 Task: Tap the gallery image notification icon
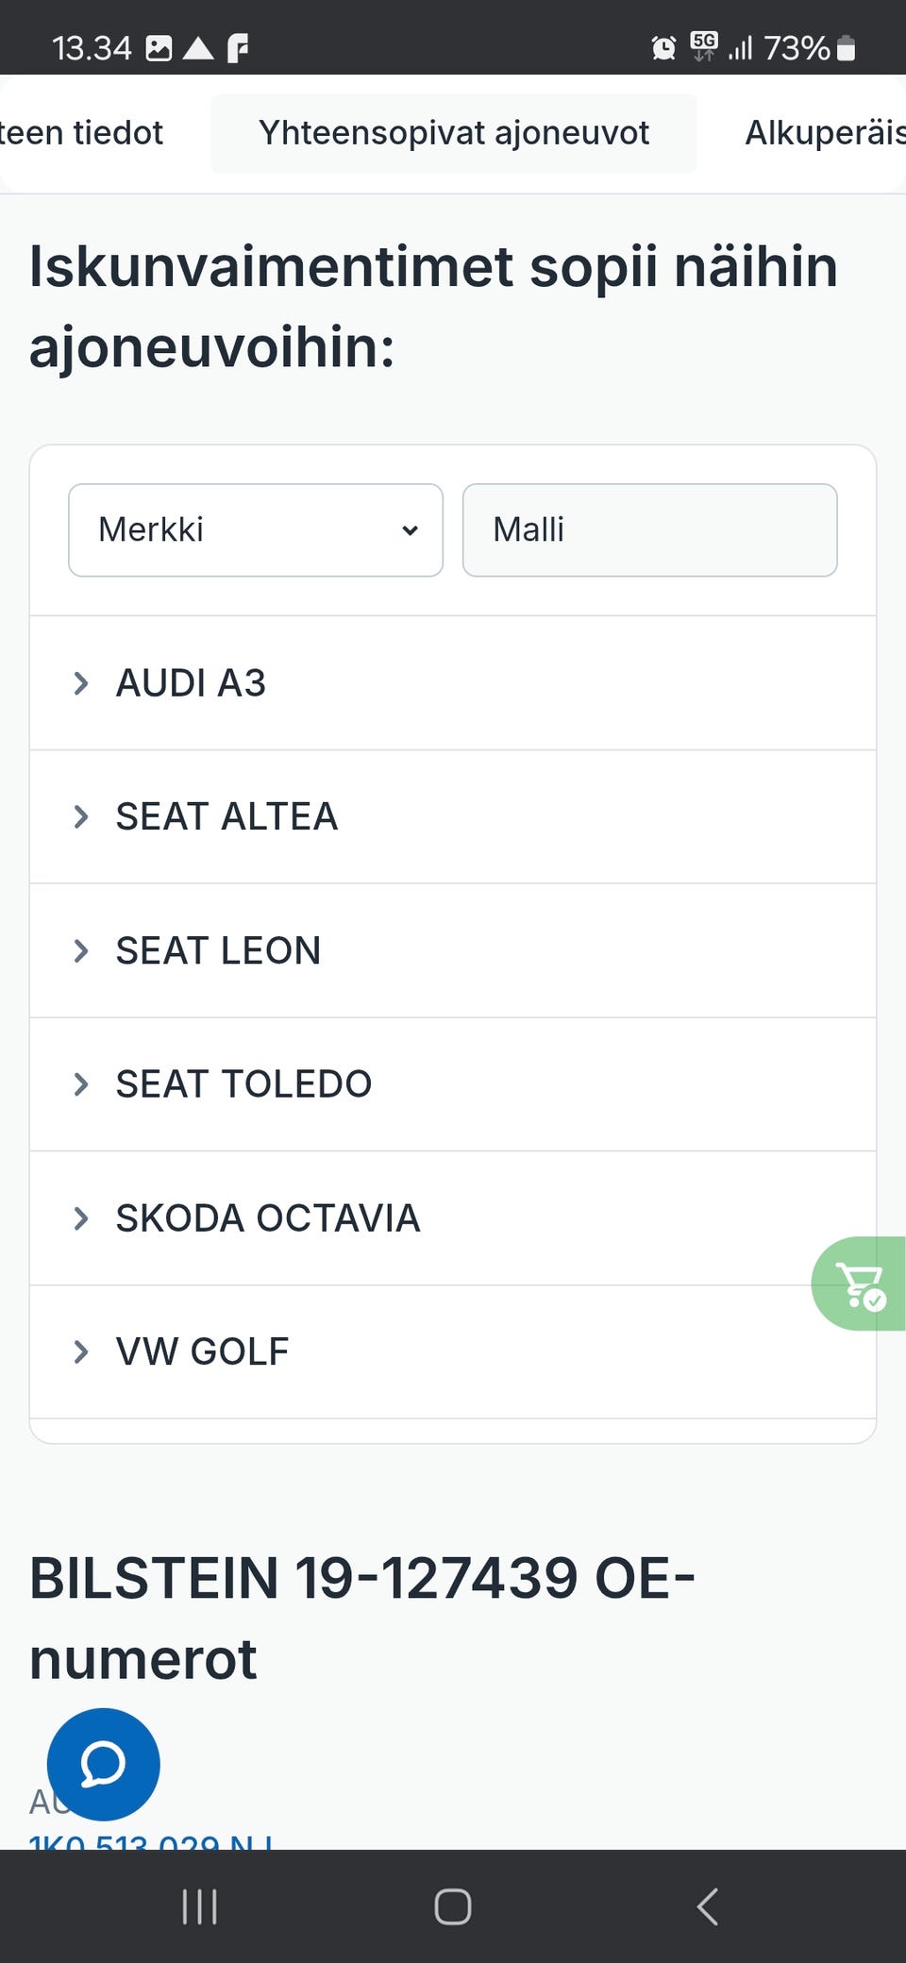[x=159, y=47]
